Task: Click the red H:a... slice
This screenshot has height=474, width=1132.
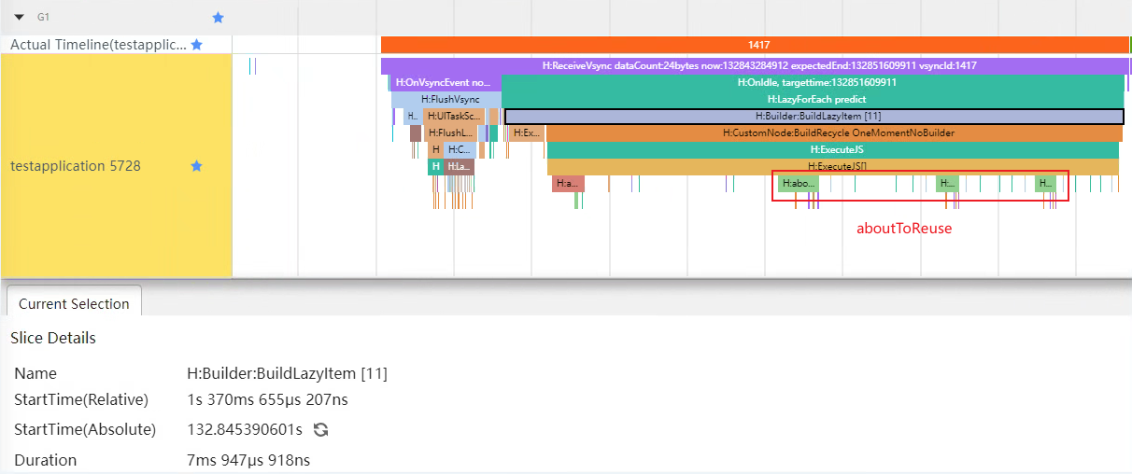Action: (x=568, y=184)
